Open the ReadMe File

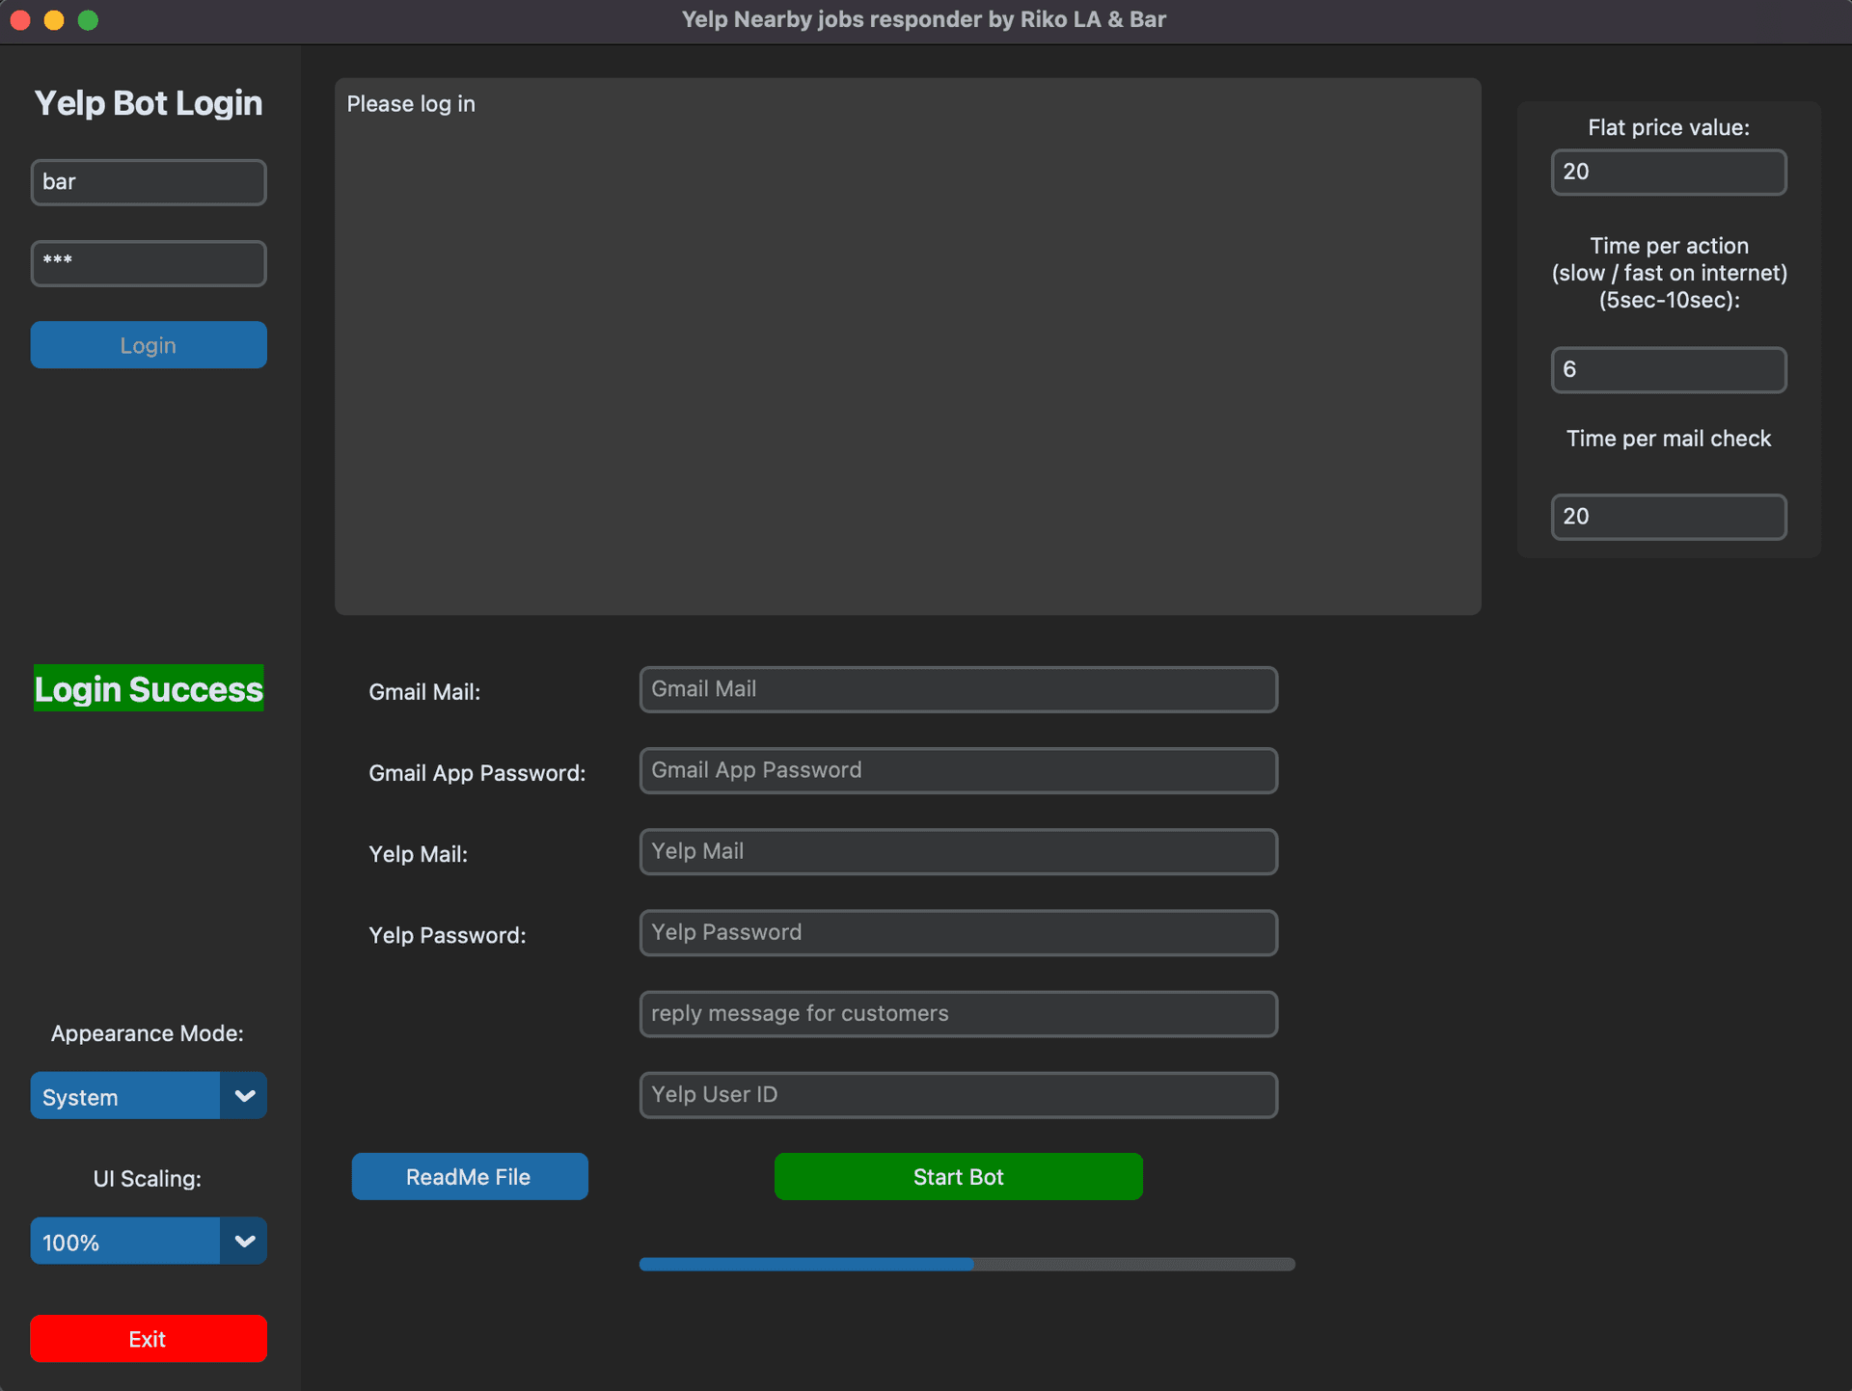coord(469,1176)
